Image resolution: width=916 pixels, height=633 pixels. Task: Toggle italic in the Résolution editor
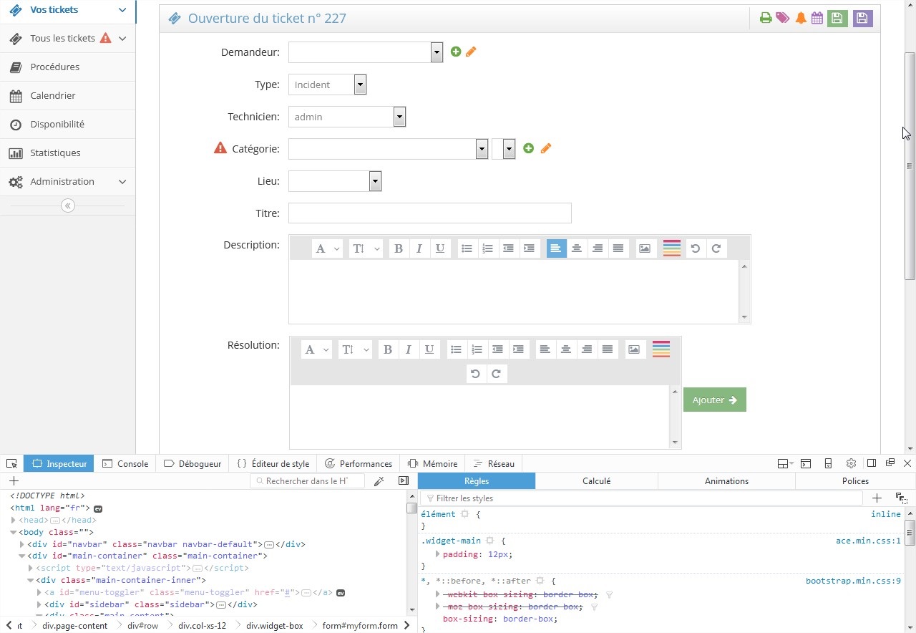(409, 349)
